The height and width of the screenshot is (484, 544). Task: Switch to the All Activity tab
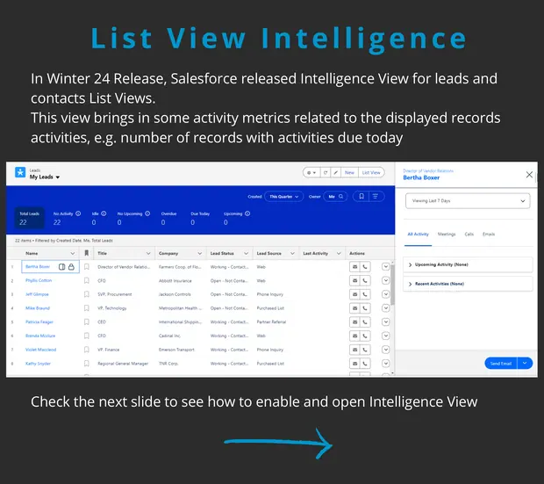click(418, 235)
